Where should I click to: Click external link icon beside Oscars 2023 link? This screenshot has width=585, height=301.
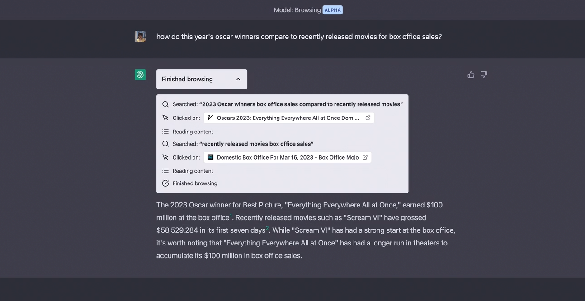coord(368,118)
